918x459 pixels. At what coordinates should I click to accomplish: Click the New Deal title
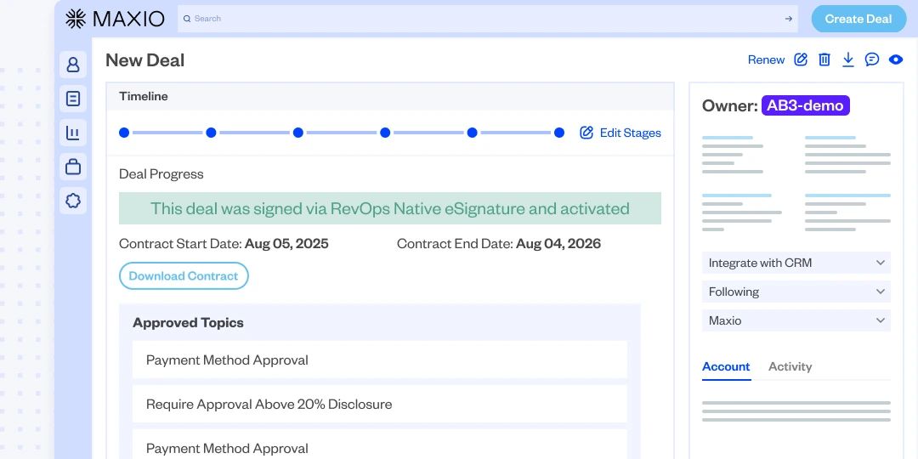[x=144, y=59]
